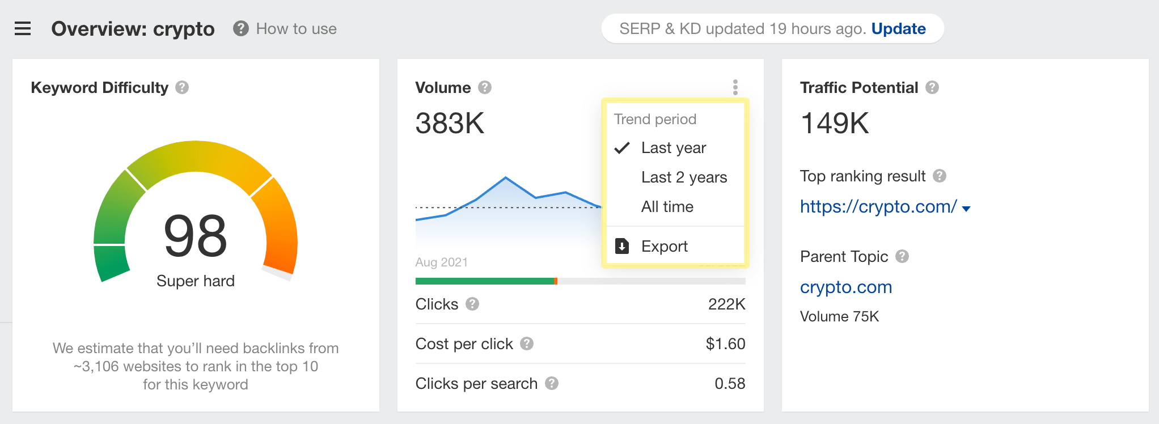The image size is (1159, 424).
Task: Click the 383K volume value
Action: (x=450, y=123)
